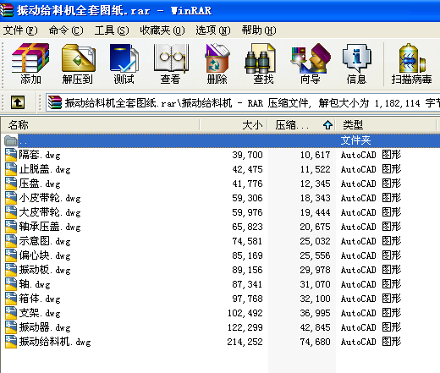The width and height of the screenshot is (440, 373).
Task: Click the 解压到 (Extract to) icon
Action: pyautogui.click(x=79, y=58)
